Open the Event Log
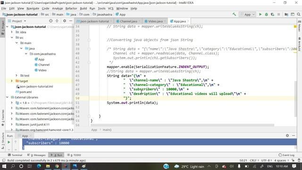Screen dimensions: 302x170 tap(286, 155)
